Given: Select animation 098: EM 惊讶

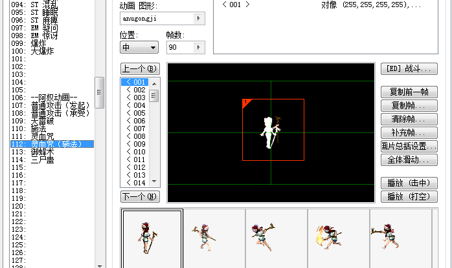Looking at the screenshot, I should (52, 36).
